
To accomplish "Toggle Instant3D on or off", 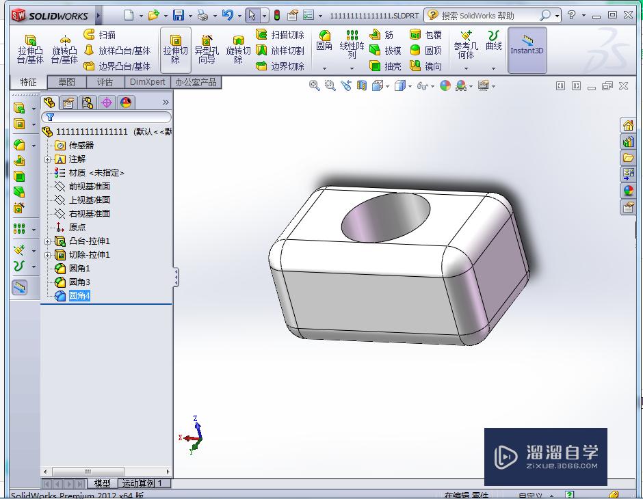I will pyautogui.click(x=527, y=50).
